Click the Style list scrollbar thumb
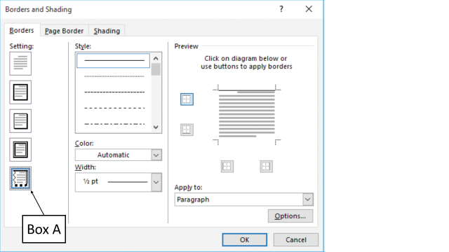Viewport: 449px width, 252px height. pyautogui.click(x=156, y=69)
